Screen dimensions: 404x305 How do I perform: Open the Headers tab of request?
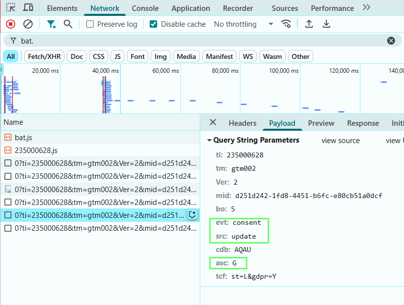(x=242, y=123)
